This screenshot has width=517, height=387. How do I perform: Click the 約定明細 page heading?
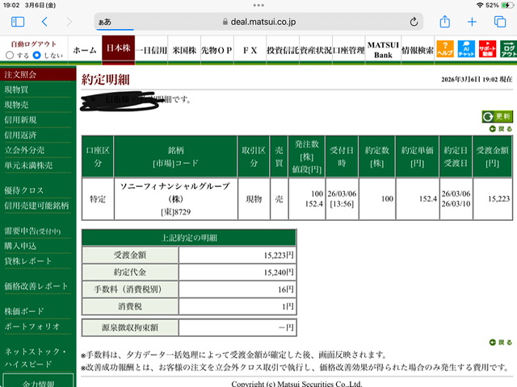tap(106, 79)
